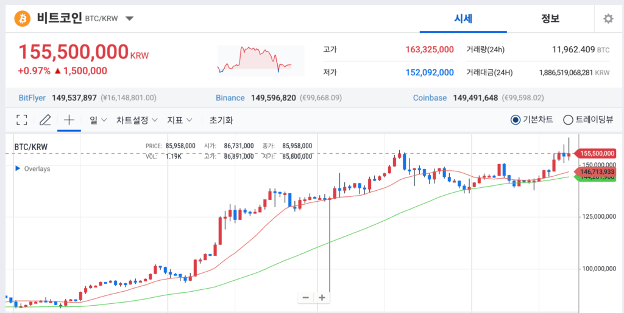Zoom out chart with minus button

tap(306, 298)
